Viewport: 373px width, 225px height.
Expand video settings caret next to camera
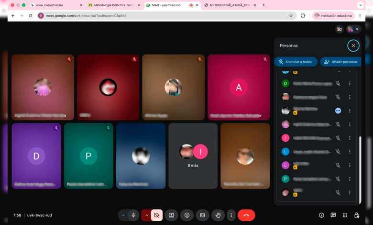[x=146, y=215]
